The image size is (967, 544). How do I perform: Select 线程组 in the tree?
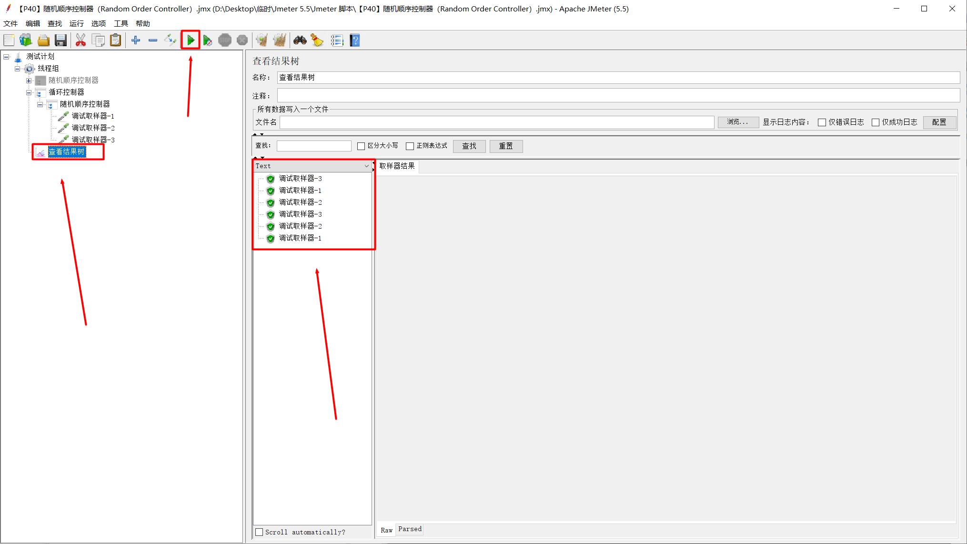pos(48,69)
